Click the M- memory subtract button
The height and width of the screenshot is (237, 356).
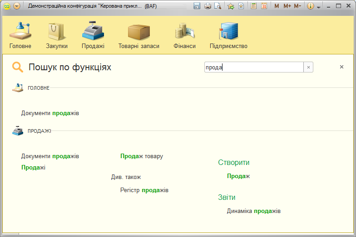coord(297,6)
